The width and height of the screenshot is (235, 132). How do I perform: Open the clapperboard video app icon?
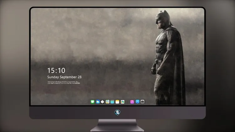112,102
